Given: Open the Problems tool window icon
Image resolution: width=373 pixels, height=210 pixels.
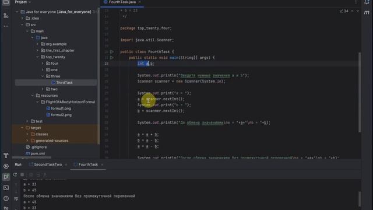Looking at the screenshot, I should click(6, 198).
